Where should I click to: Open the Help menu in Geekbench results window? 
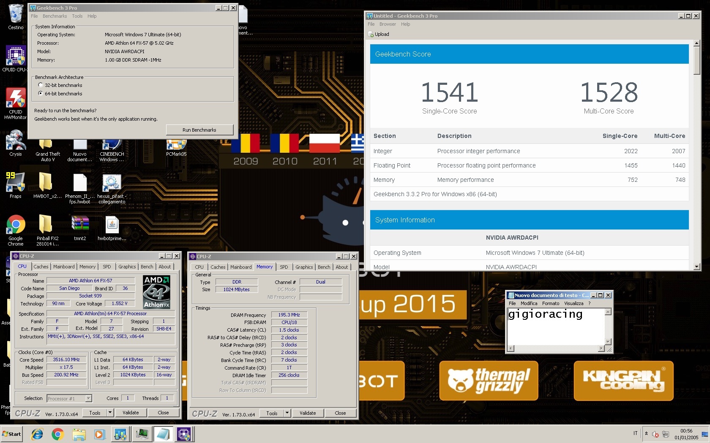click(x=405, y=24)
